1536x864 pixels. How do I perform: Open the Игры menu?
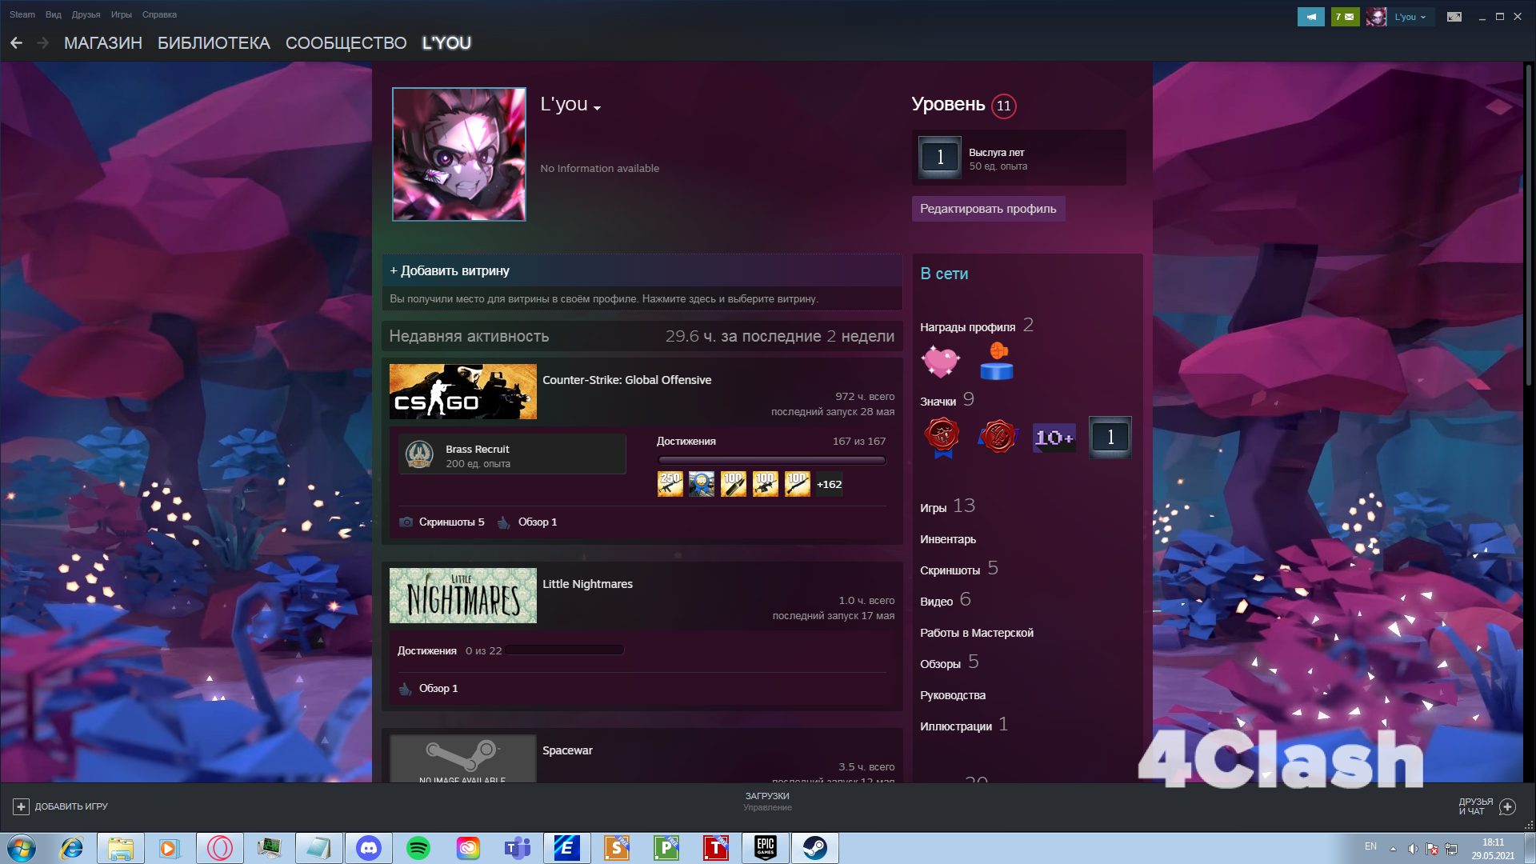122,14
